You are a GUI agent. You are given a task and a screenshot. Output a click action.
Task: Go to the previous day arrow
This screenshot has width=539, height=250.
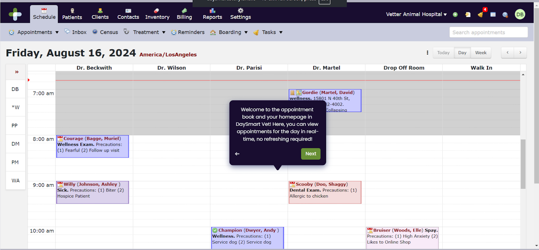point(508,52)
